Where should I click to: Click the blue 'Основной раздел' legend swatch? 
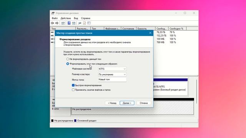(75, 121)
